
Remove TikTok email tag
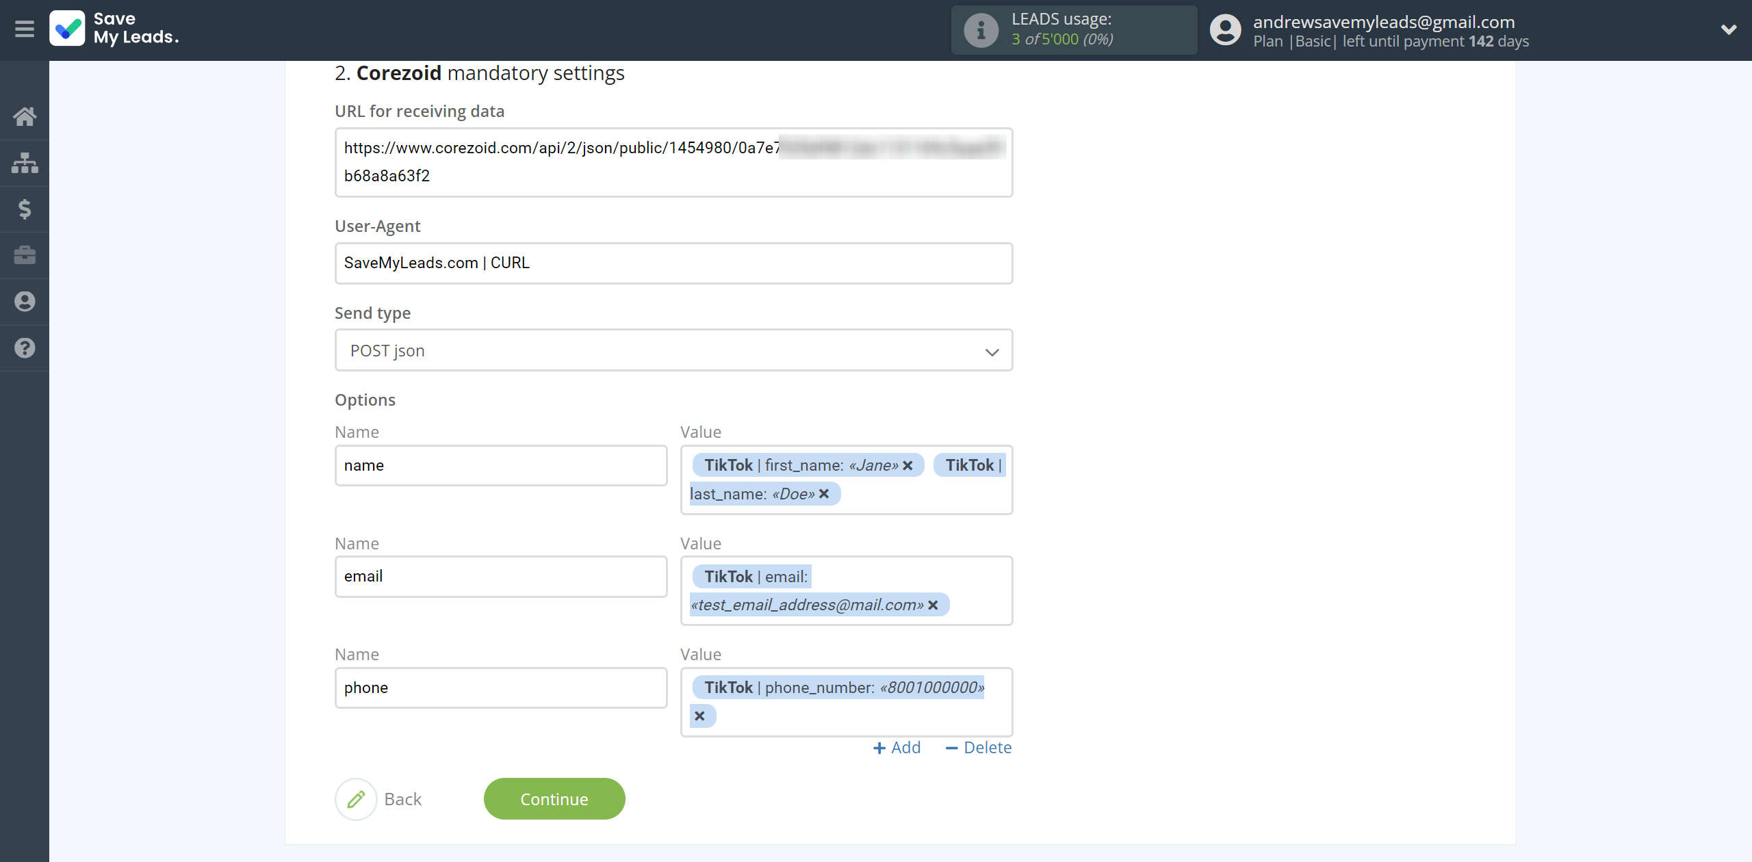pyautogui.click(x=933, y=605)
